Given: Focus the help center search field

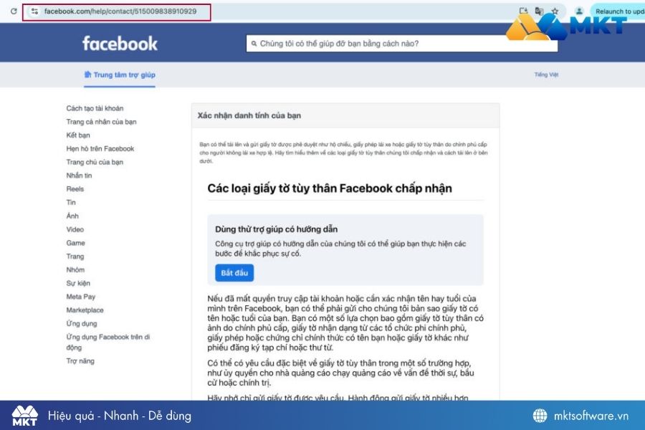Looking at the screenshot, I should point(402,44).
